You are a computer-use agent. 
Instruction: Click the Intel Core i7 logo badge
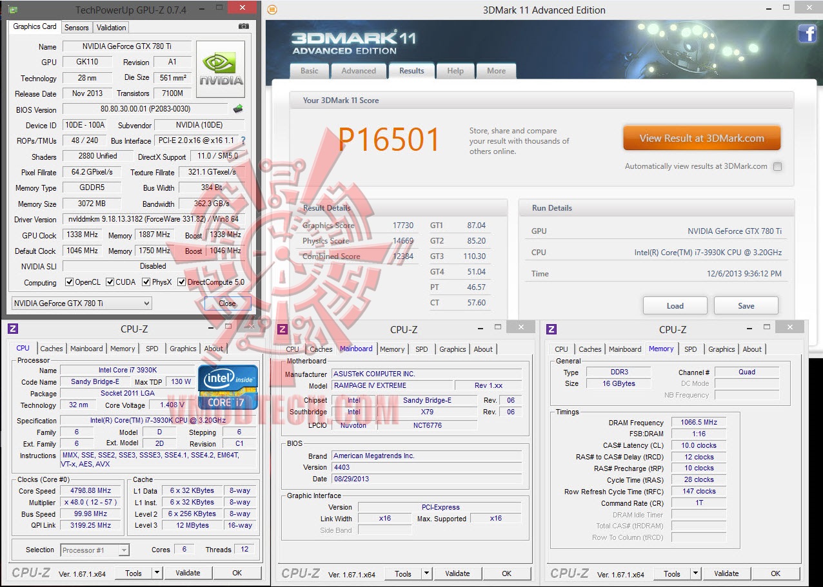pos(228,387)
